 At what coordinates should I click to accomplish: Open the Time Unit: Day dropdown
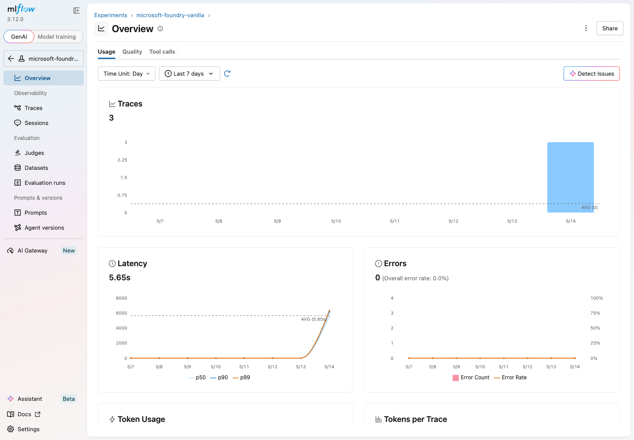126,73
